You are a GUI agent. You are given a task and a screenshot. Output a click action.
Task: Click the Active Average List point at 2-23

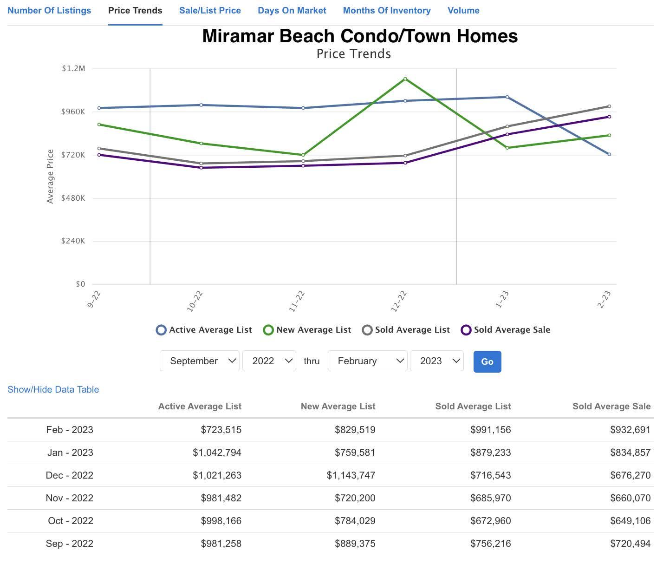(x=609, y=154)
